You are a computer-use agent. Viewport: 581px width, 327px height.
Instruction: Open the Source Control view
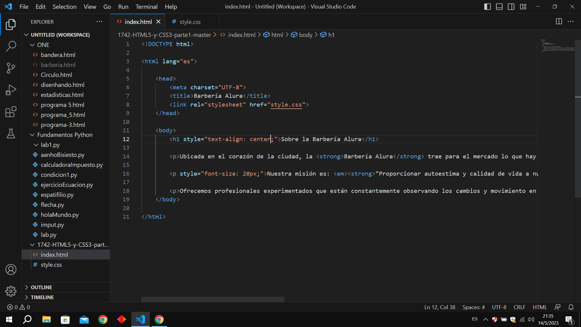click(x=11, y=68)
